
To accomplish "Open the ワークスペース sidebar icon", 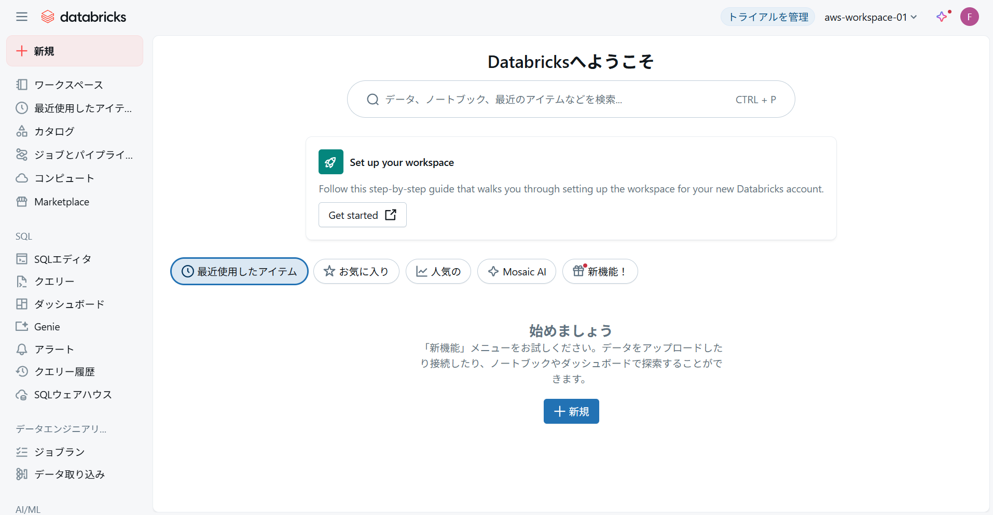I will [x=22, y=85].
